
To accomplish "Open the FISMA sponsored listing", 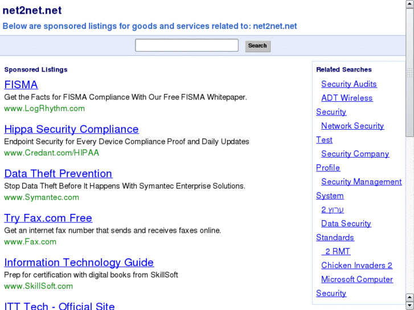I will 21,85.
